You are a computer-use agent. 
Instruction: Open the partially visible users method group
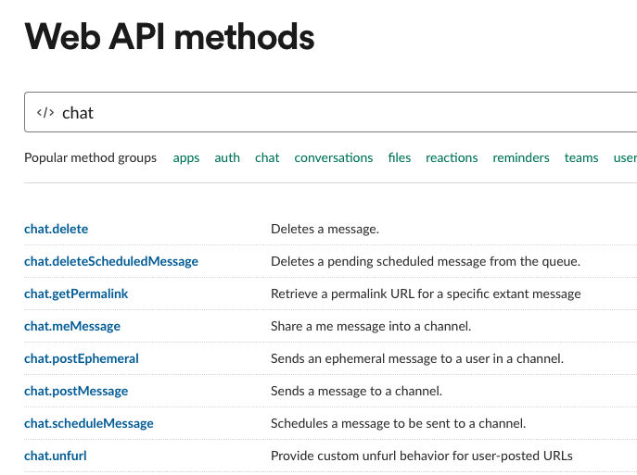pyautogui.click(x=625, y=157)
